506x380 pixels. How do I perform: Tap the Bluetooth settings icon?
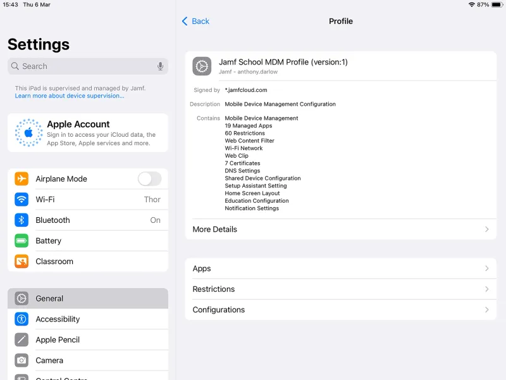(x=22, y=220)
